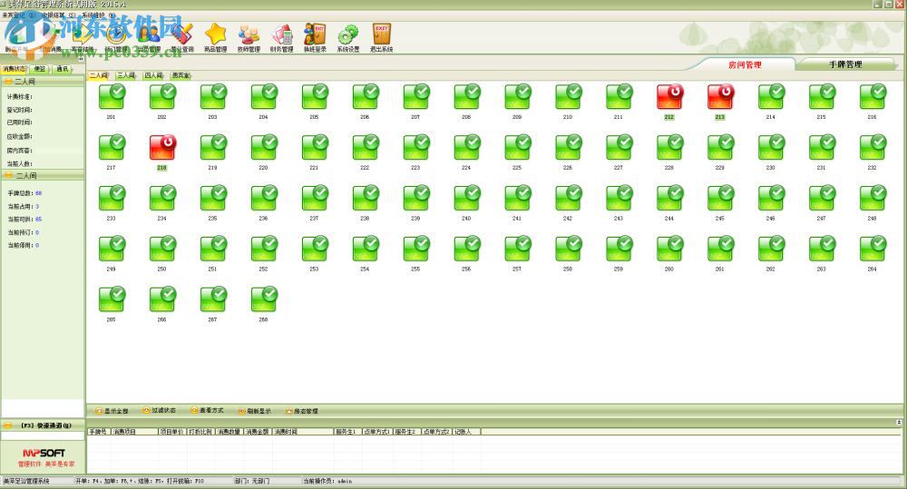Select occupied room 213 red icon
Image resolution: width=907 pixels, height=489 pixels.
720,97
